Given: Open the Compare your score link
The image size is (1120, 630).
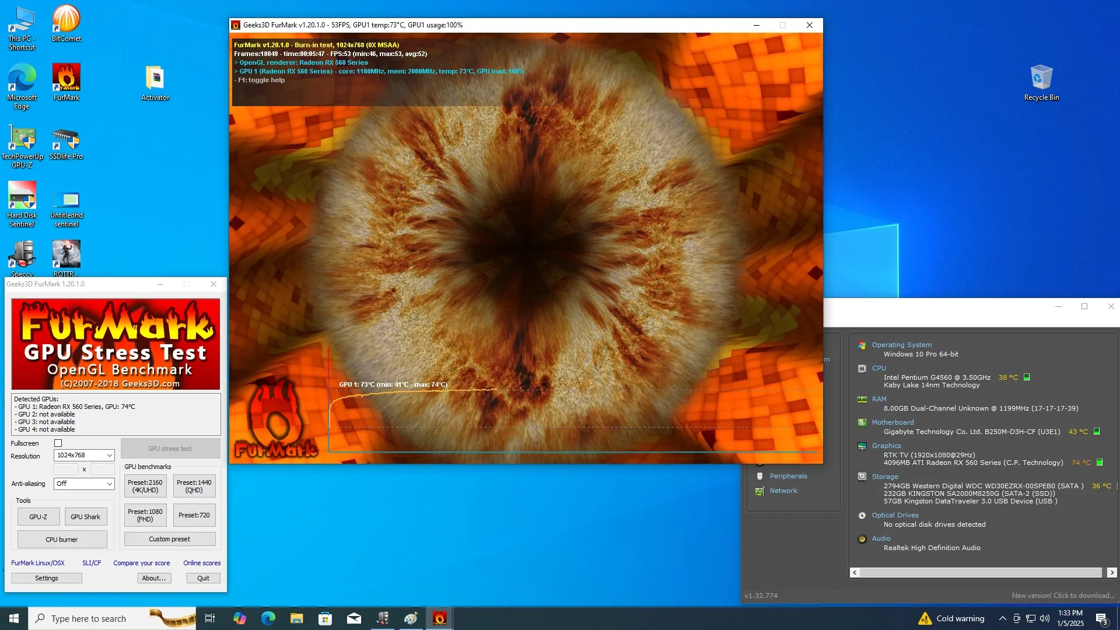Looking at the screenshot, I should point(142,563).
